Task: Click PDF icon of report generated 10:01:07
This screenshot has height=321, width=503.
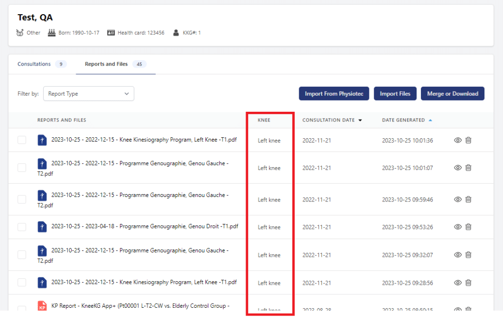Action: pyautogui.click(x=42, y=164)
